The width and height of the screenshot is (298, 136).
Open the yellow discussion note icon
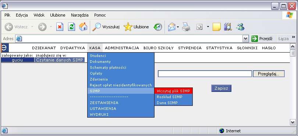tap(216, 27)
